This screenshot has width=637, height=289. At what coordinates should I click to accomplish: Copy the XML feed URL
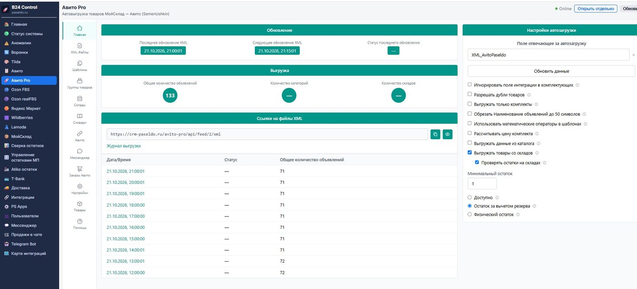point(435,134)
